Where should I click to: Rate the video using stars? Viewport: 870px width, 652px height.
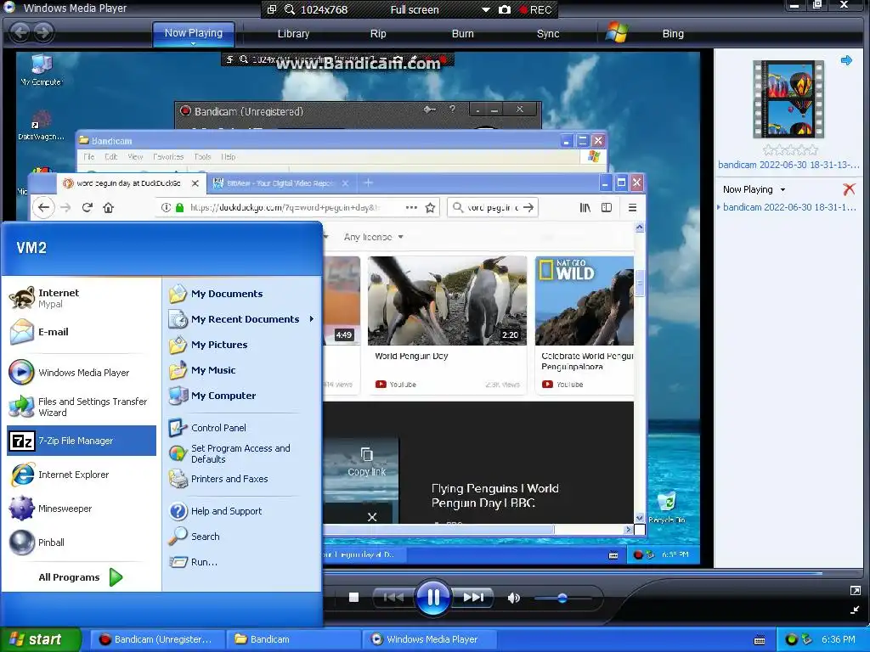point(789,149)
